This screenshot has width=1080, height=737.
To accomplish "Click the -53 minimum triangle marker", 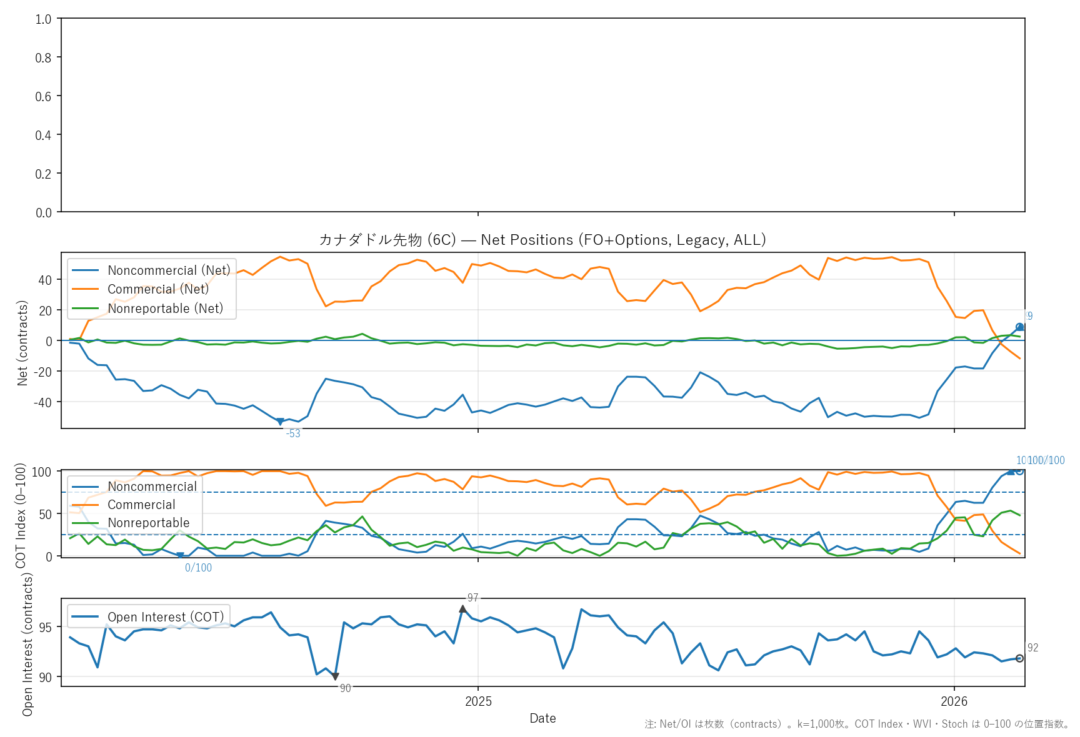I will tap(280, 422).
